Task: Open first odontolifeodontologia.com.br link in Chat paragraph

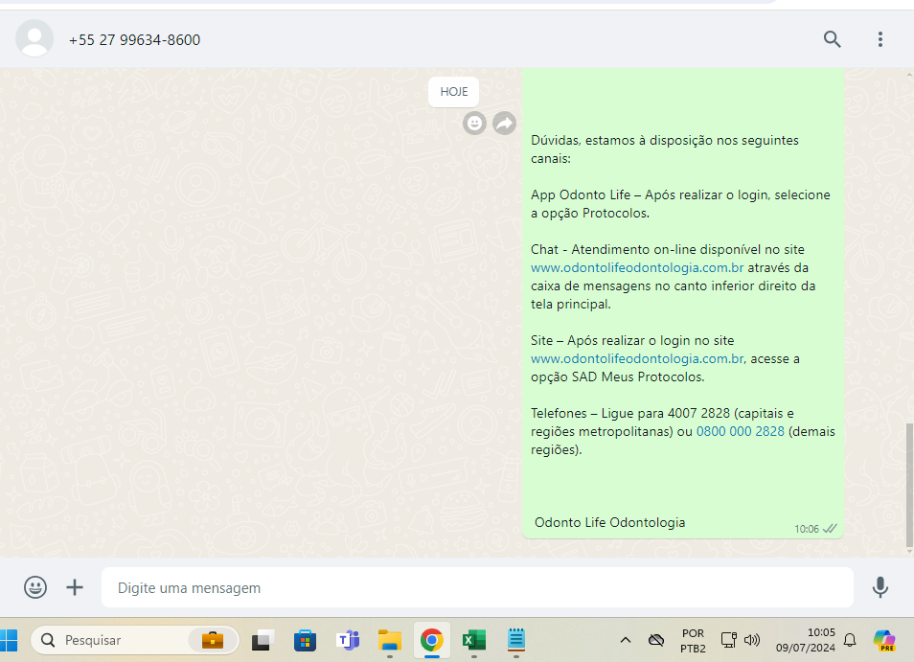Action: [637, 267]
